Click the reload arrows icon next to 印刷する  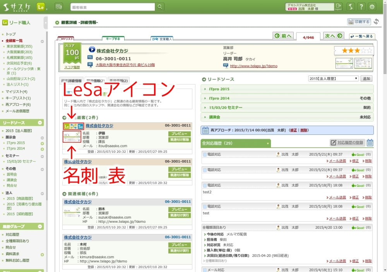pyautogui.click(x=376, y=22)
